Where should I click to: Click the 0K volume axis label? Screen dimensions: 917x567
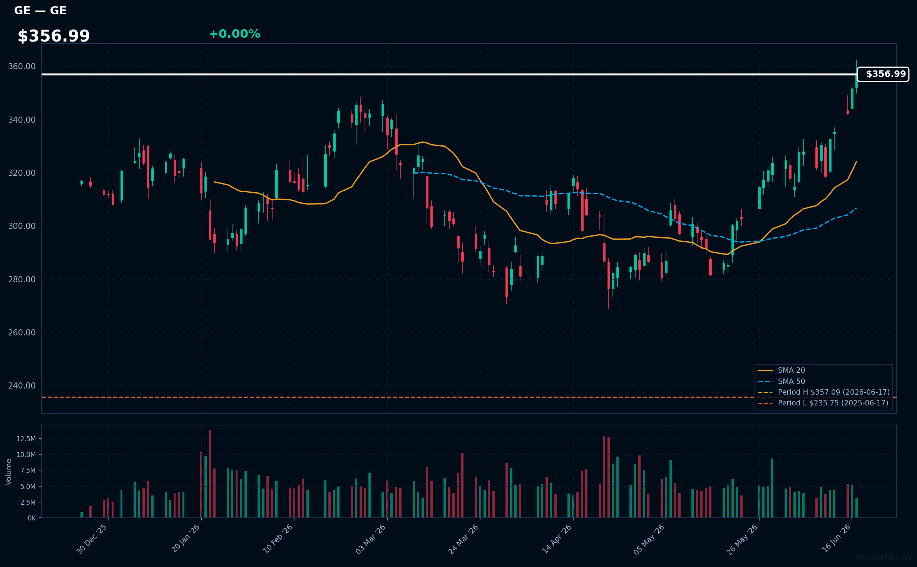point(32,518)
